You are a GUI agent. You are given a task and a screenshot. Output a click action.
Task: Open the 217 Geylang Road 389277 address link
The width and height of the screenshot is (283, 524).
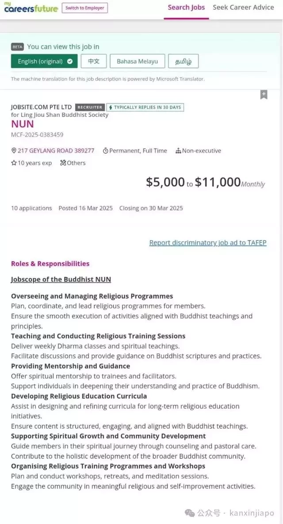coord(56,151)
